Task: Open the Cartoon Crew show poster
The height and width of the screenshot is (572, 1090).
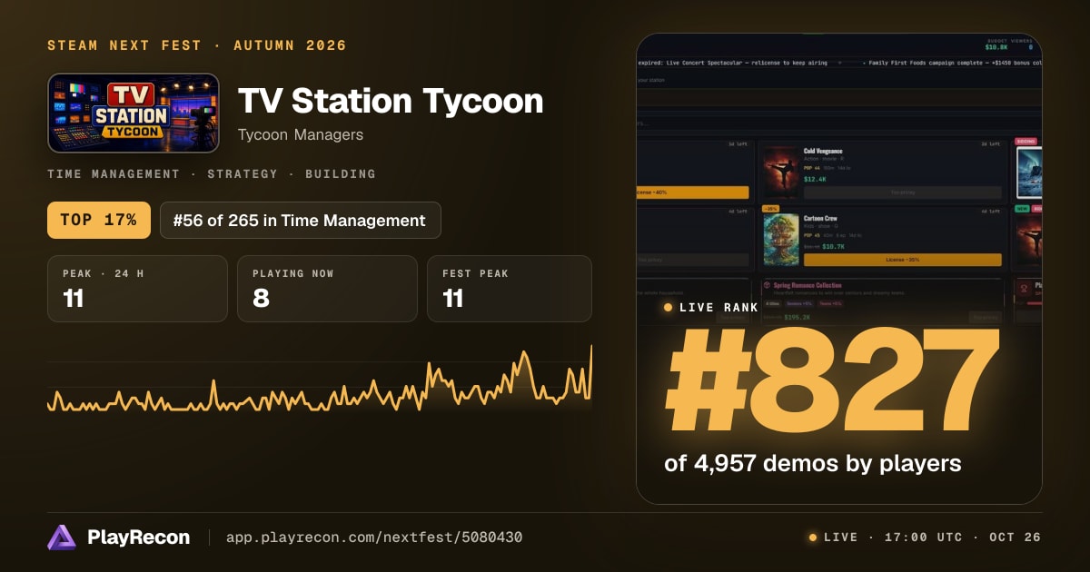Action: click(x=780, y=240)
